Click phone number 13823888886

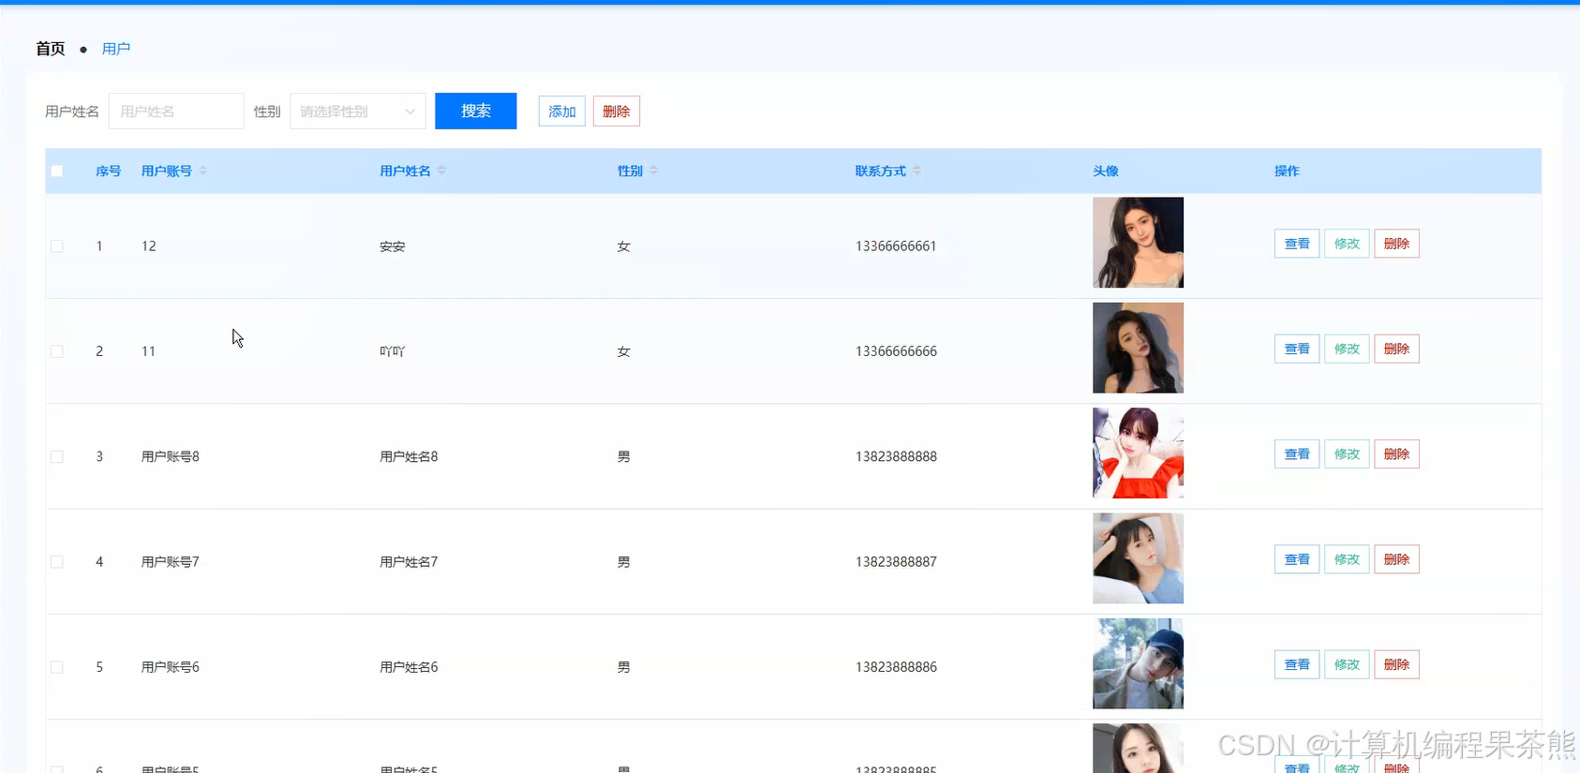[896, 667]
